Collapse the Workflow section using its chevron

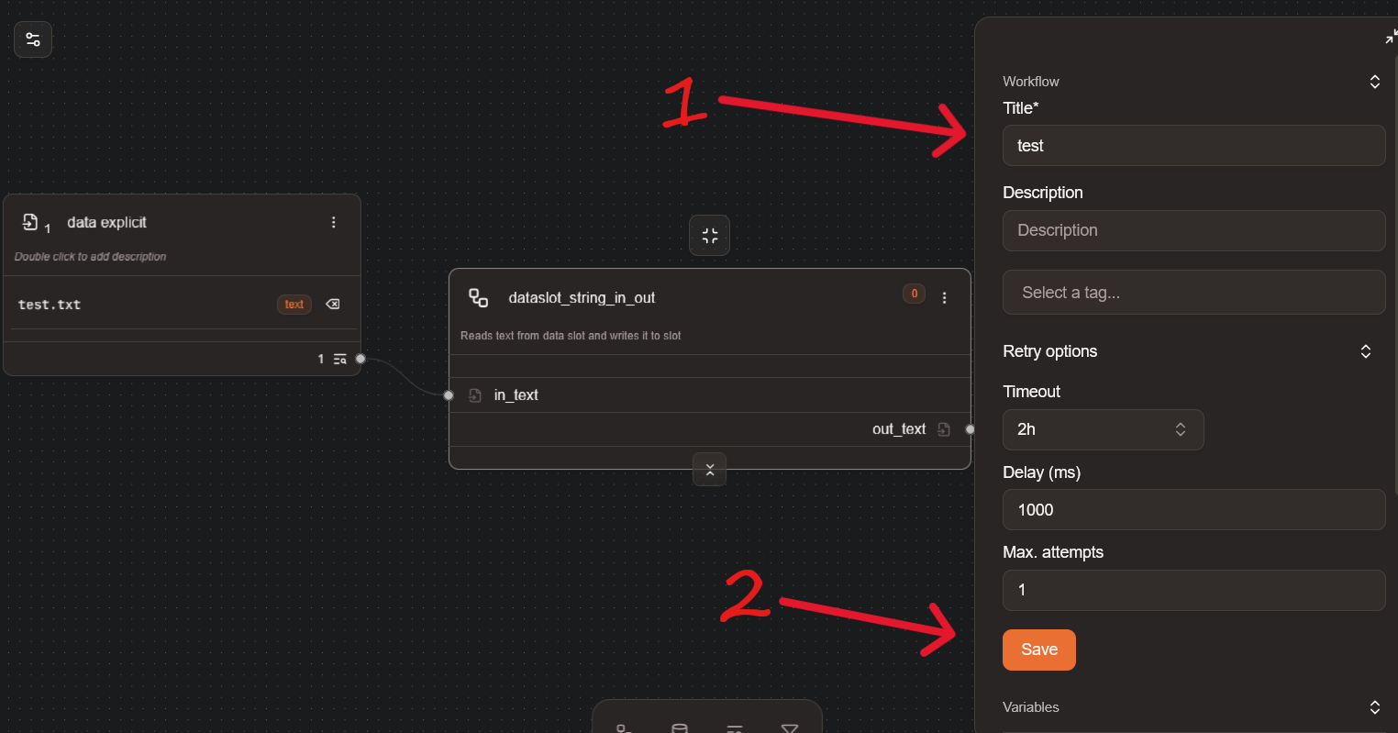[x=1374, y=81]
